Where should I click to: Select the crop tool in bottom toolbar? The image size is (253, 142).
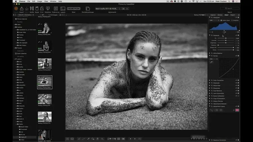(x=79, y=139)
